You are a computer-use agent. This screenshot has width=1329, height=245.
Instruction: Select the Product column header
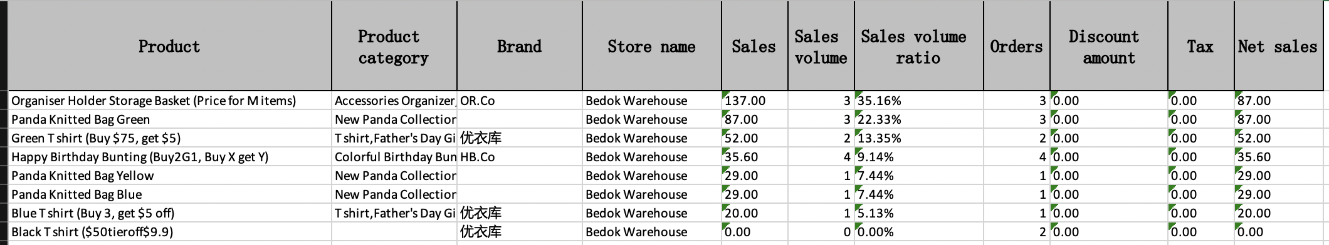169,46
